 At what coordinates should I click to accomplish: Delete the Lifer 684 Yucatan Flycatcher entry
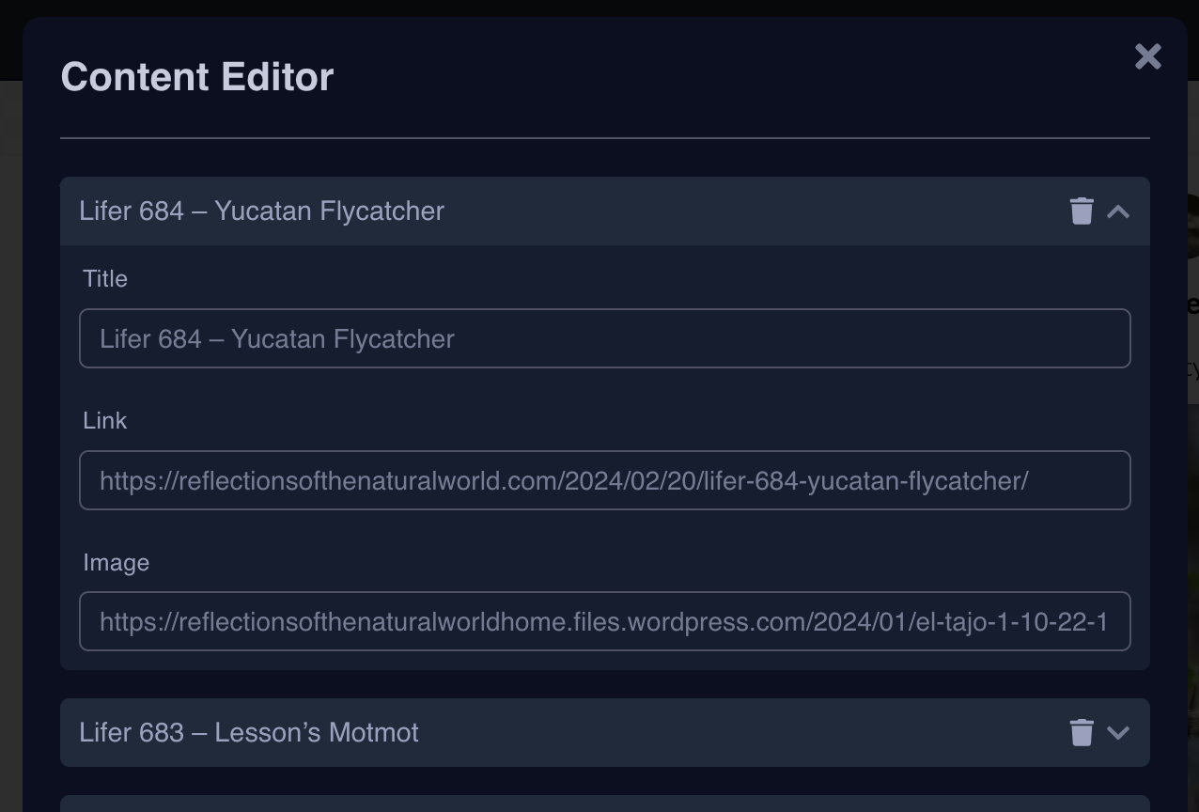tap(1082, 211)
